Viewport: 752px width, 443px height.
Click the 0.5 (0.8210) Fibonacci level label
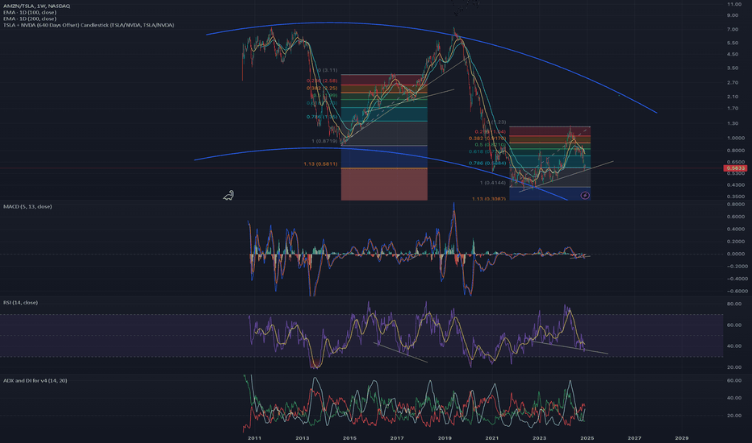tap(490, 144)
